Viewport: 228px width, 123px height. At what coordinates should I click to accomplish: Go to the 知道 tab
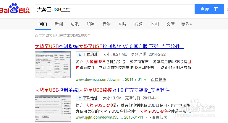pos(90,24)
